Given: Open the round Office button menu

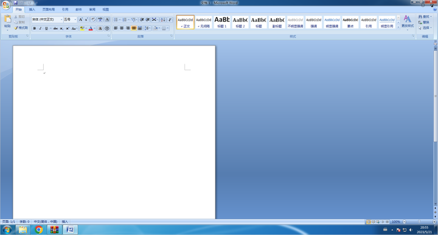Looking at the screenshot, I should 5,5.
